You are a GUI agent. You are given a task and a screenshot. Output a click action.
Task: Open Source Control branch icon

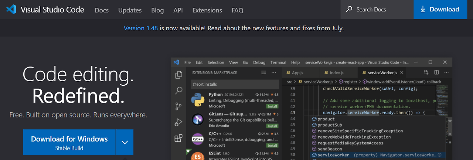coord(178,106)
